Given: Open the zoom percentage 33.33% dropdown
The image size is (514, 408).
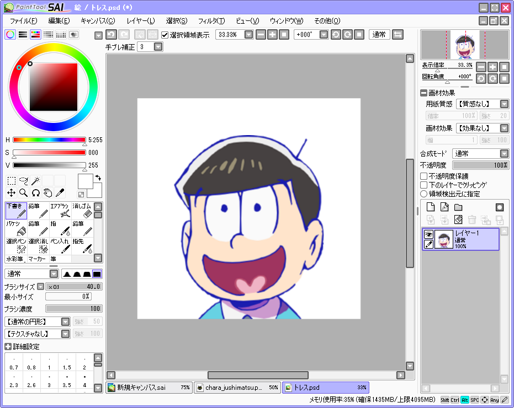Looking at the screenshot, I should [249, 34].
